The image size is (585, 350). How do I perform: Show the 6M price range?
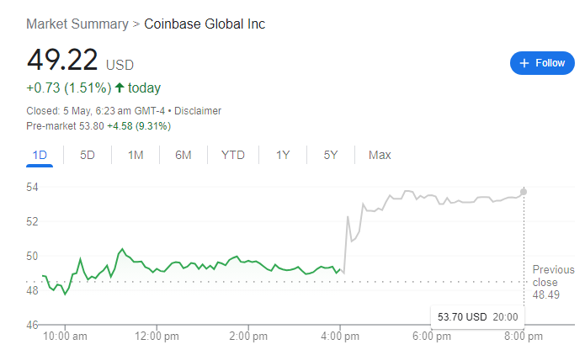(x=183, y=155)
